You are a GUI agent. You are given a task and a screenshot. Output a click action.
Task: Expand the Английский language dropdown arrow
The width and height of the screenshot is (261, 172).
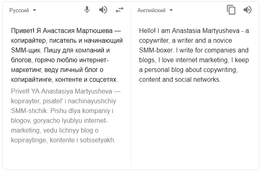[x=171, y=10]
